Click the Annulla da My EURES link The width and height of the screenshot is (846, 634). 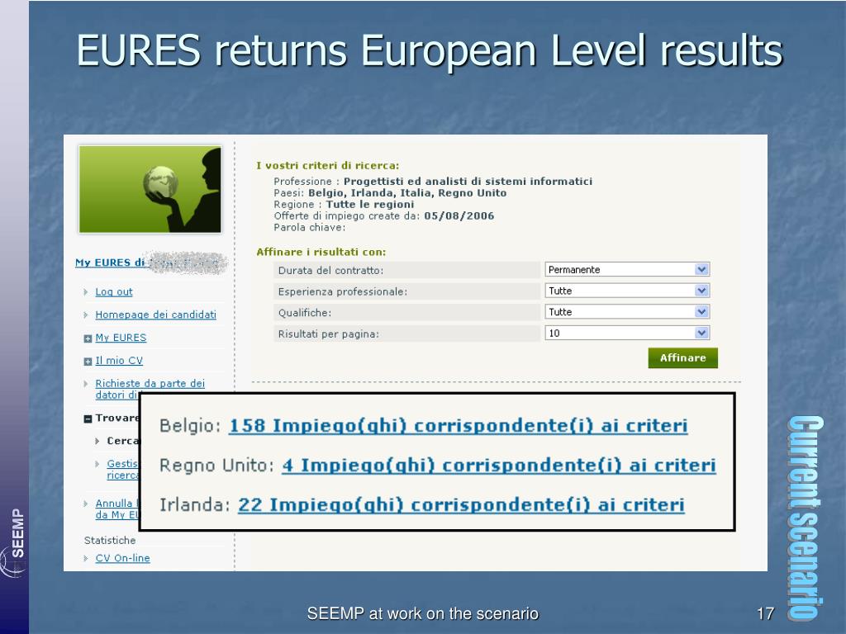click(x=117, y=509)
